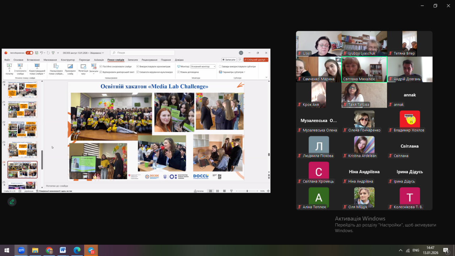The height and width of the screenshot is (256, 455).
Task: Expand the subtitle settings dropdown
Action: [232, 72]
